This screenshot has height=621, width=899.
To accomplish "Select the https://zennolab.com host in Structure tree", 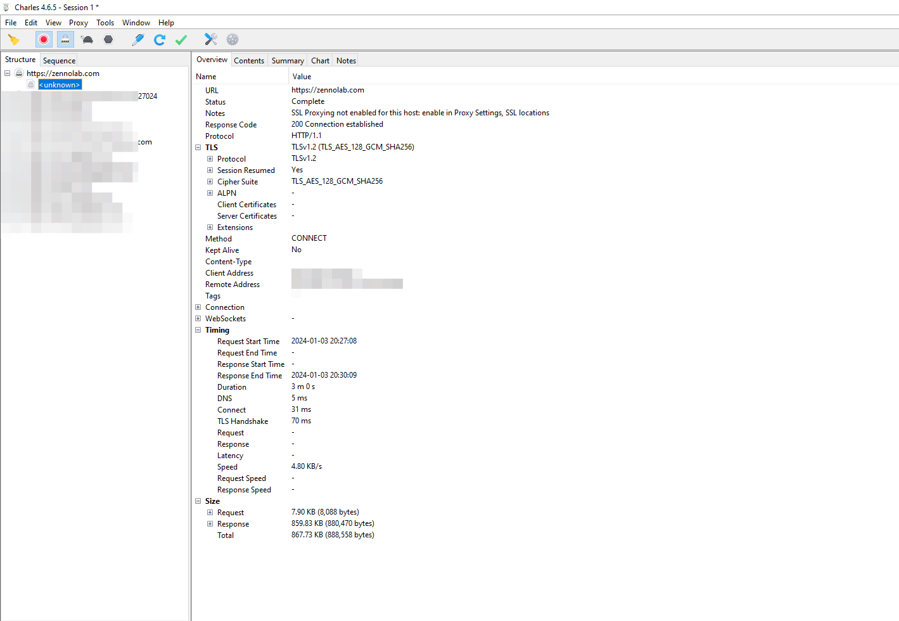I will [63, 74].
